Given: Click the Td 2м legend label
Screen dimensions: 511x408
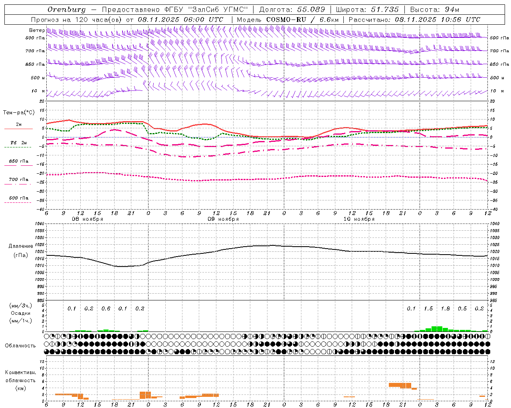Looking at the screenshot, I should (18, 143).
